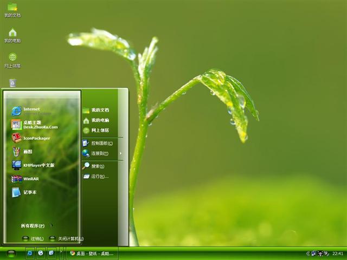Open 控制面板(C) control panel
Image resolution: width=347 pixels, height=260 pixels.
coord(98,143)
